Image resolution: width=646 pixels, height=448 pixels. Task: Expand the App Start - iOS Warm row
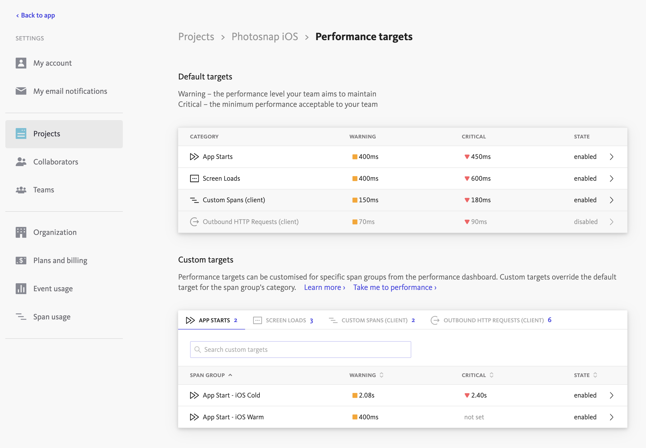(x=612, y=417)
